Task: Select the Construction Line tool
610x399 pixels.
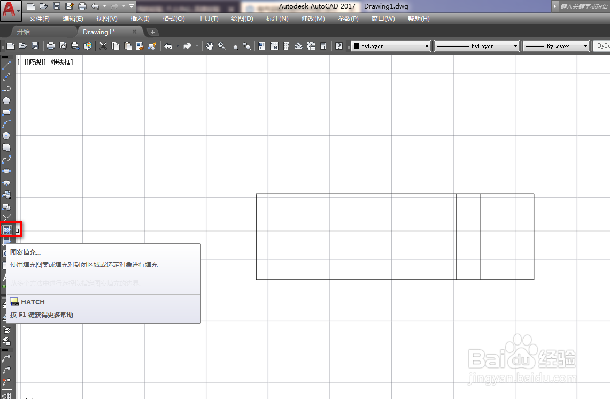Action: (x=6, y=77)
